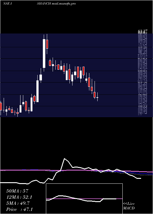Click the 5MA : 49.7 value text

coord(18,203)
